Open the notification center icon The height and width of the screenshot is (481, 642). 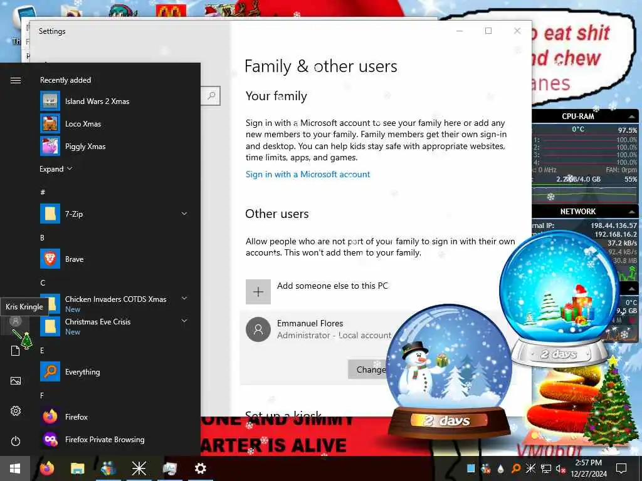tap(621, 468)
